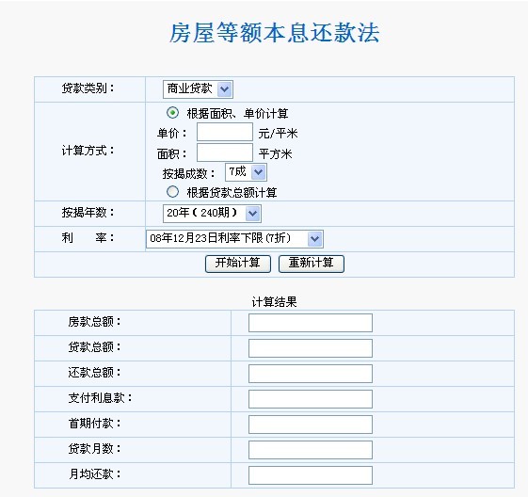Click the 月均还款 result field
Screen dimensions: 528x497
pos(311,475)
